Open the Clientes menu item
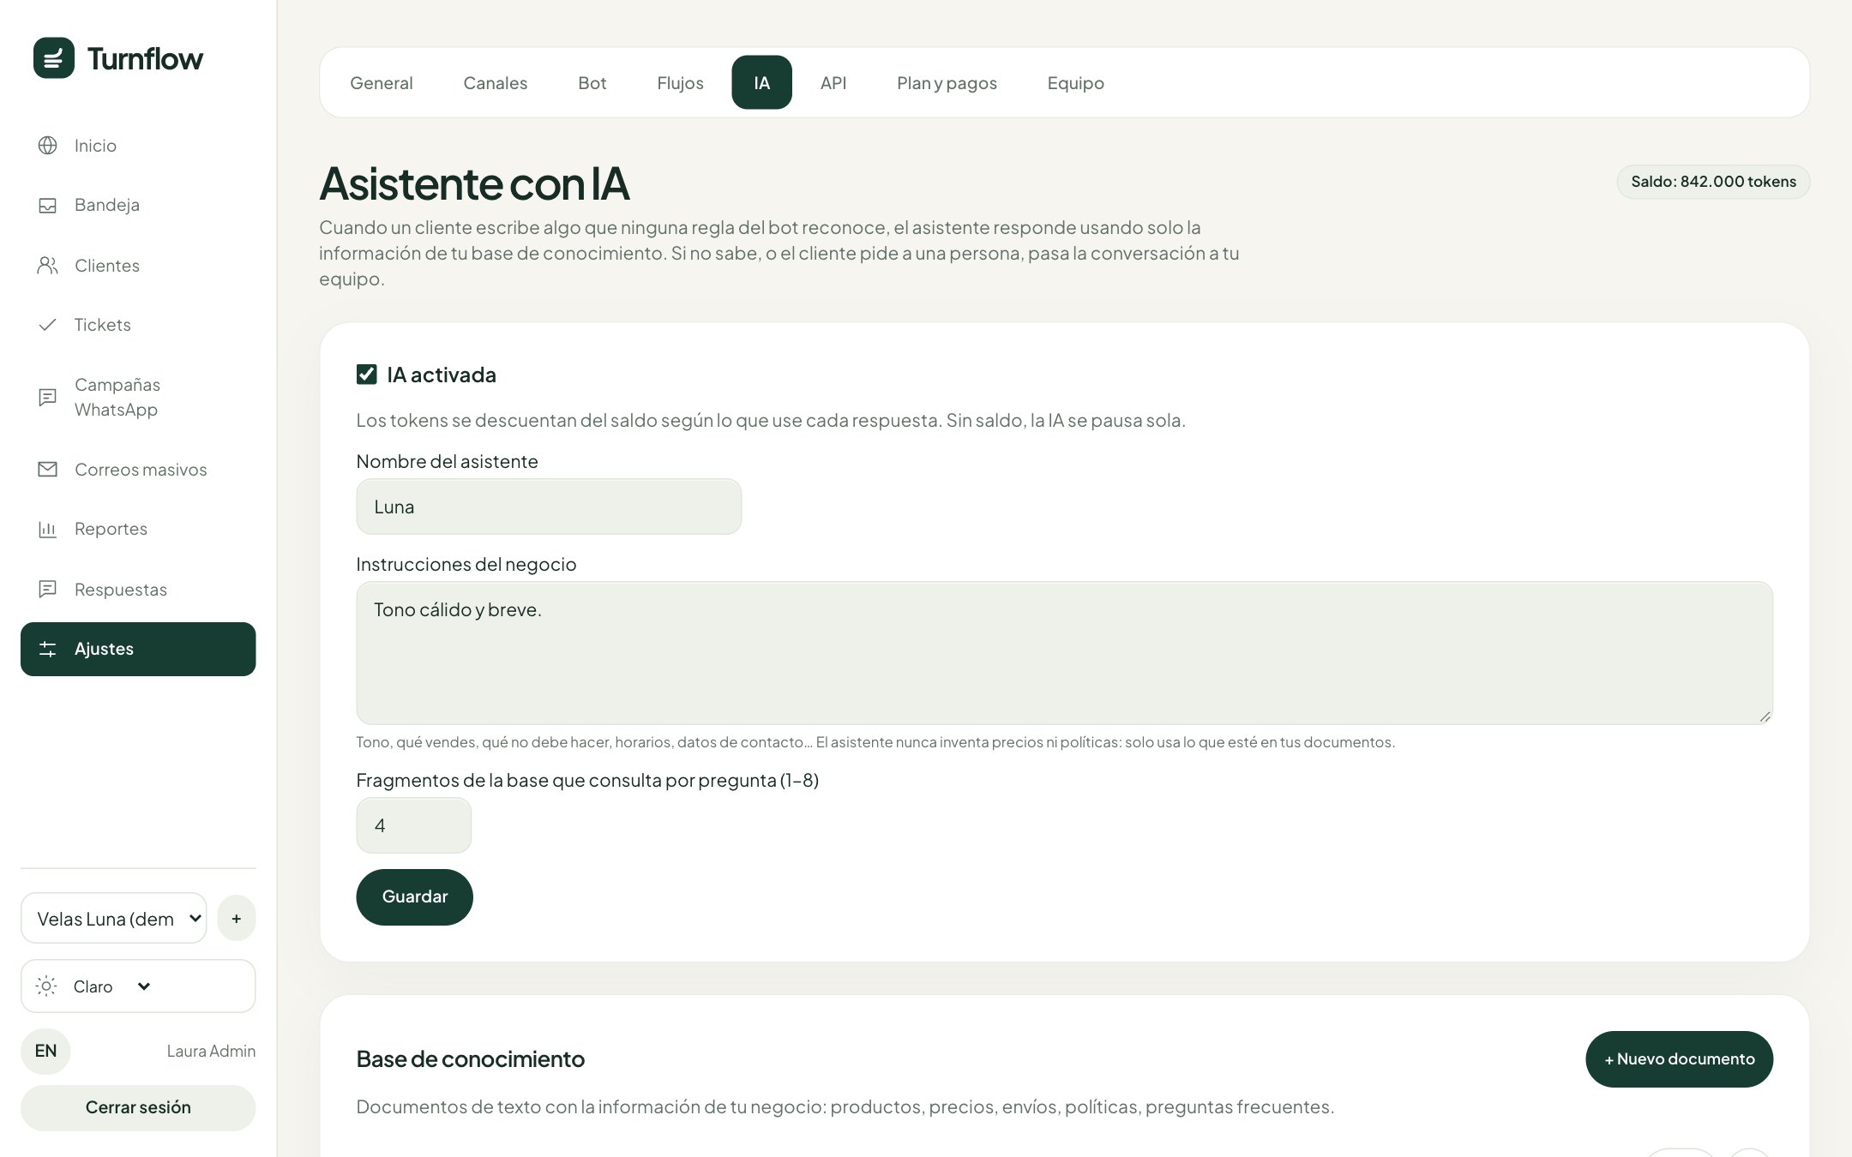The image size is (1852, 1157). 138,266
